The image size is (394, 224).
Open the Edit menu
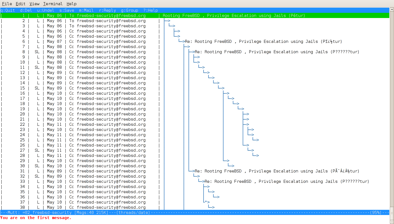pyautogui.click(x=21, y=4)
